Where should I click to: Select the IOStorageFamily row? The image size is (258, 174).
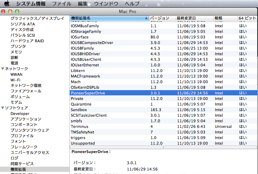(163, 31)
